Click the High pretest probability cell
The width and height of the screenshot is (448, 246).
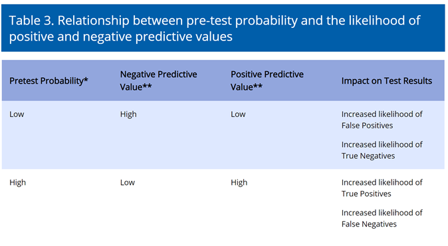[x=18, y=183]
